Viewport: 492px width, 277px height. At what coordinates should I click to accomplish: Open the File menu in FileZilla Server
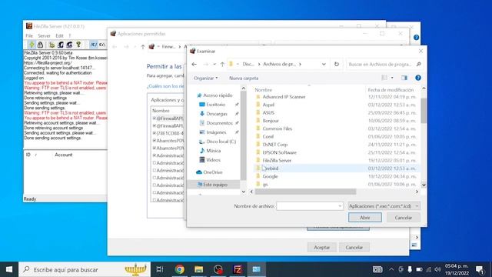pyautogui.click(x=29, y=36)
